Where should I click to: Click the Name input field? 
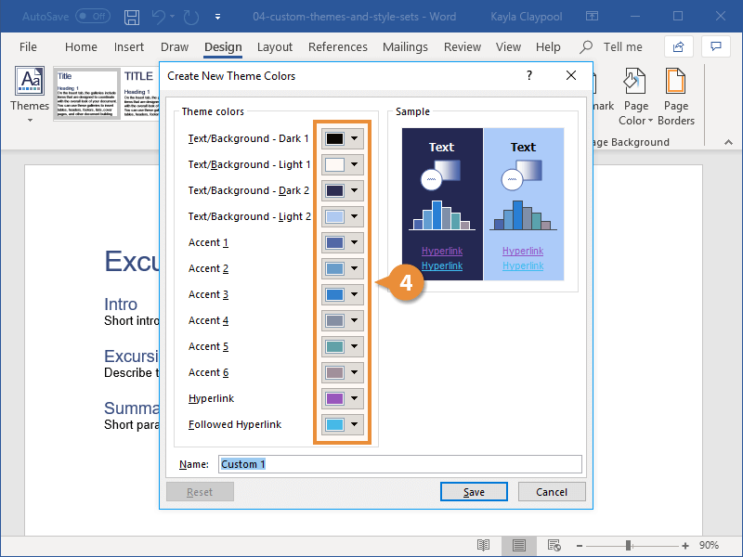(x=400, y=464)
